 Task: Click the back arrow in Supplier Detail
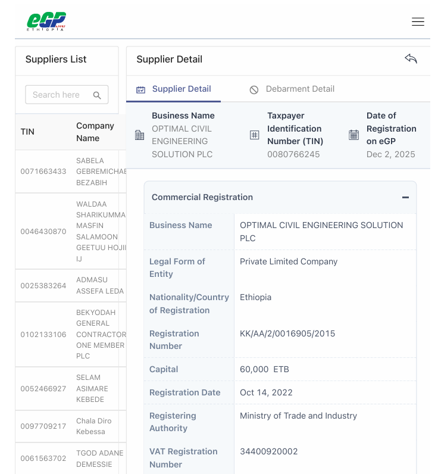click(x=411, y=58)
